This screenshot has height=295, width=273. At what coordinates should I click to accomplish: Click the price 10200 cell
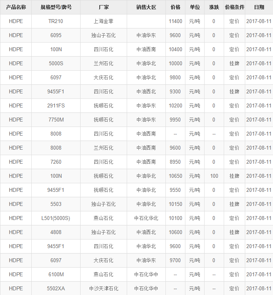pyautogui.click(x=175, y=106)
